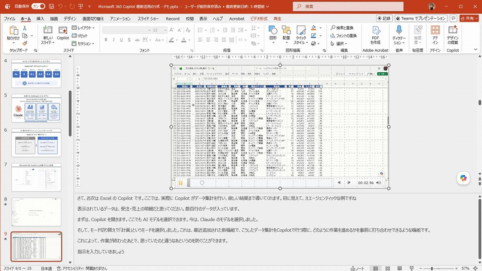Select slide 7 thumbnail in the panel

pos(37,177)
